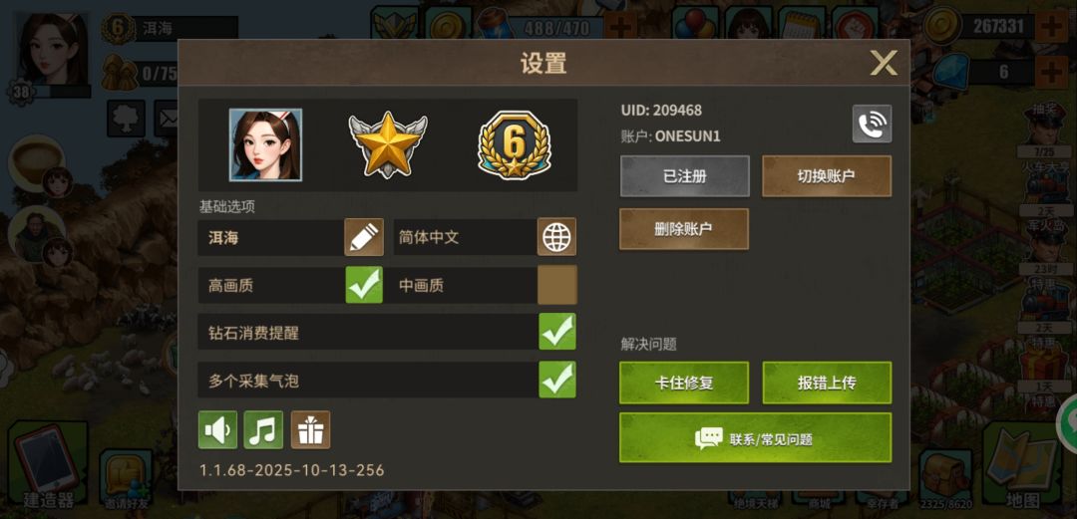
Task: Click the 报错上传 button
Action: tap(827, 384)
